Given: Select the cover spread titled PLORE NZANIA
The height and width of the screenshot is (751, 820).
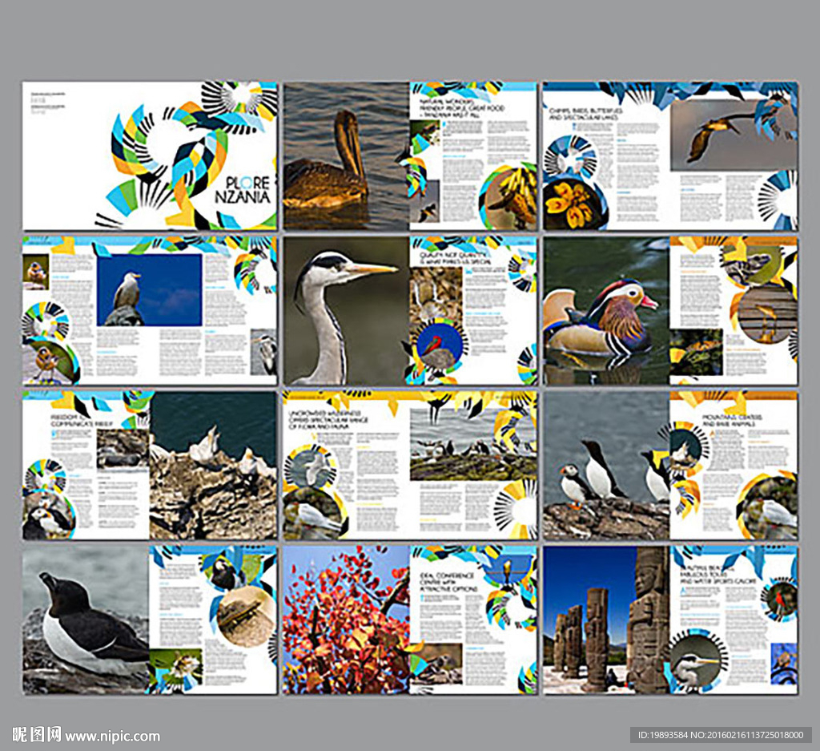Looking at the screenshot, I should pos(150,155).
